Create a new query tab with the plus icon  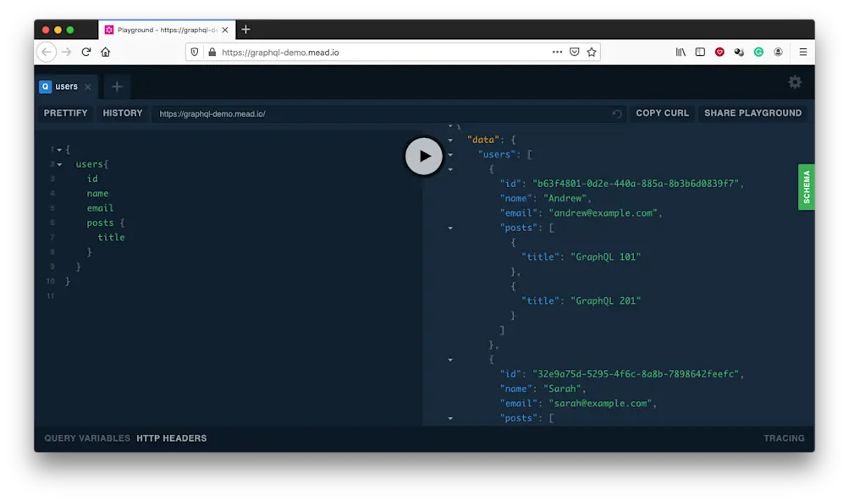pos(117,86)
